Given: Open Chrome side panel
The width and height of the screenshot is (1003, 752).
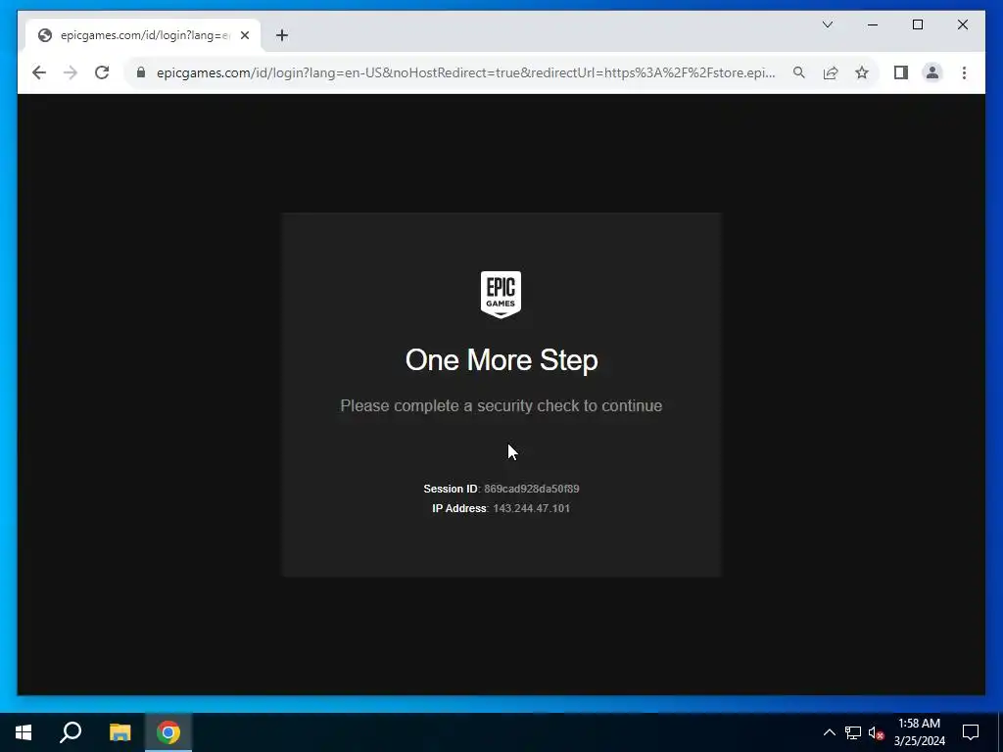Looking at the screenshot, I should tap(901, 72).
